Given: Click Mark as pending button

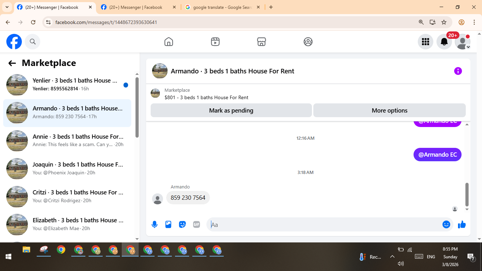Looking at the screenshot, I should (x=231, y=110).
